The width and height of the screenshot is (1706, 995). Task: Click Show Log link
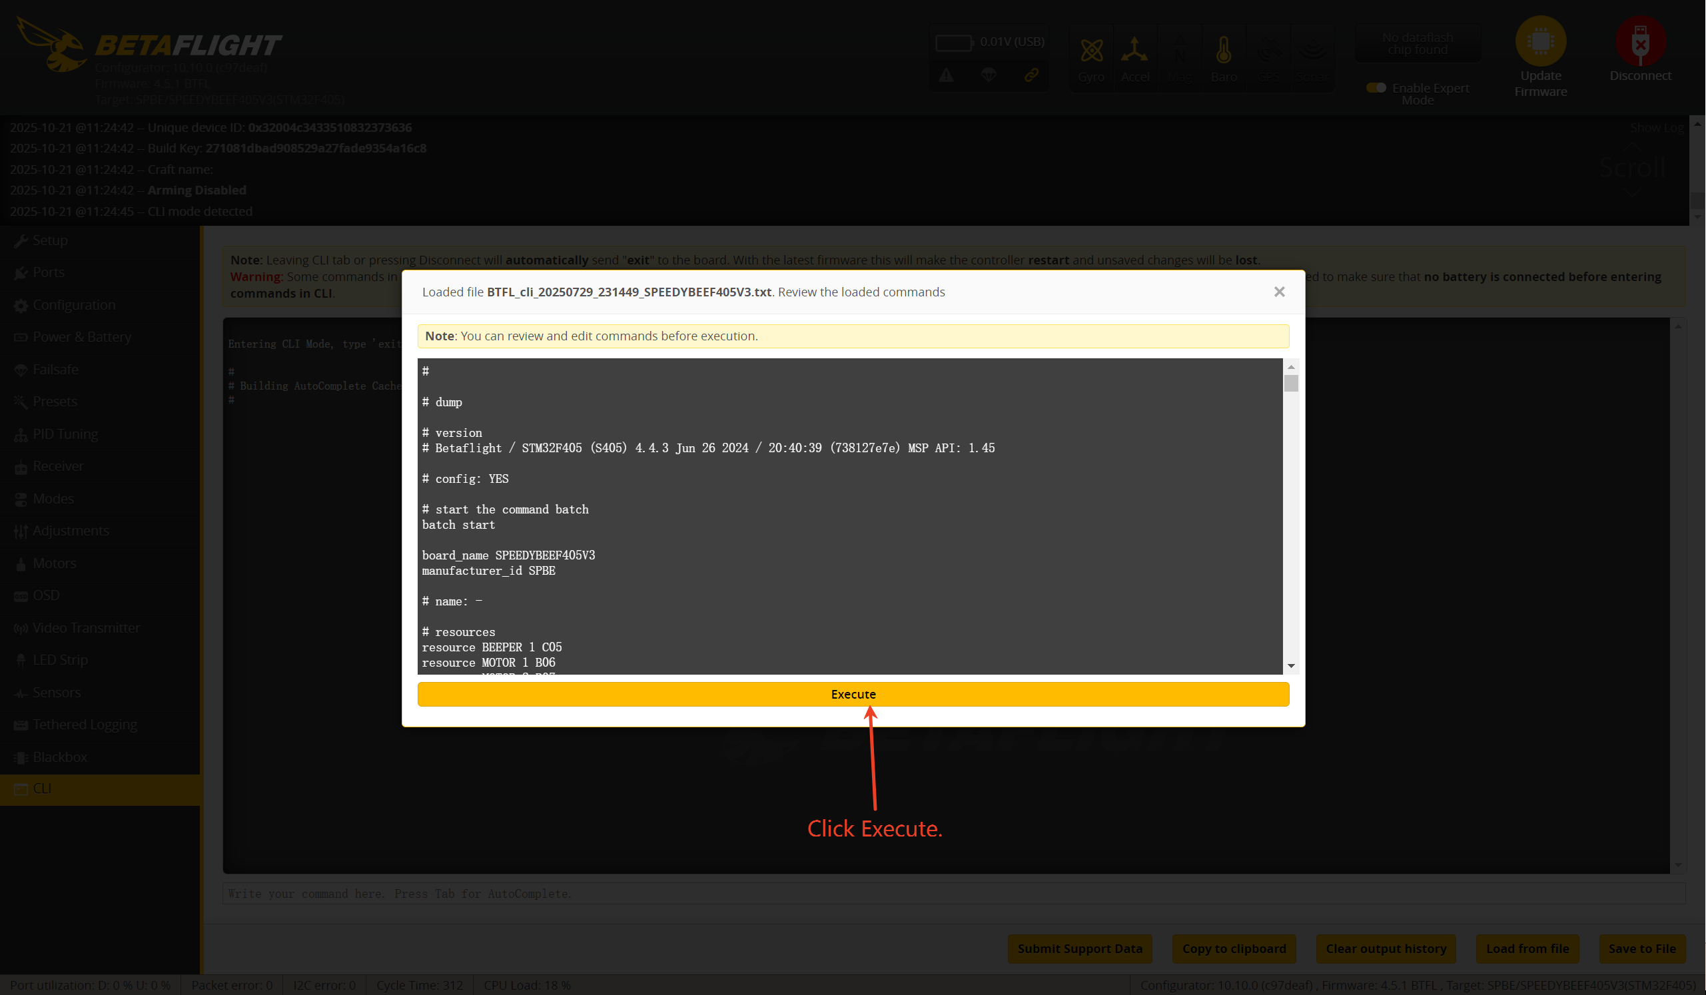click(1656, 127)
